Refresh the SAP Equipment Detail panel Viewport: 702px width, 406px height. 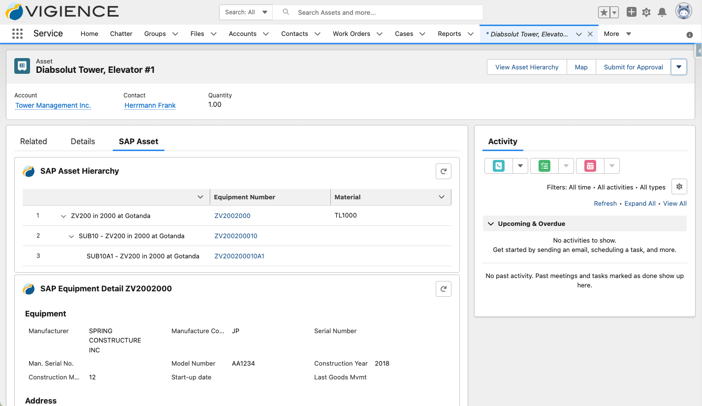coord(444,289)
